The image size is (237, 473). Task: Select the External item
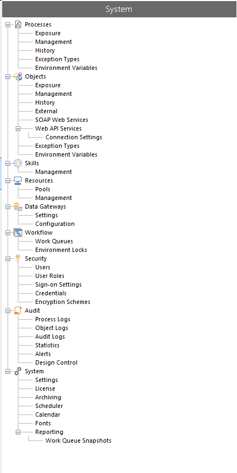coord(46,111)
